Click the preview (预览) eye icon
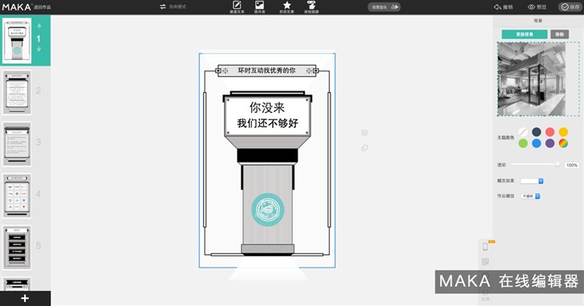The image size is (584, 306). coord(531,6)
